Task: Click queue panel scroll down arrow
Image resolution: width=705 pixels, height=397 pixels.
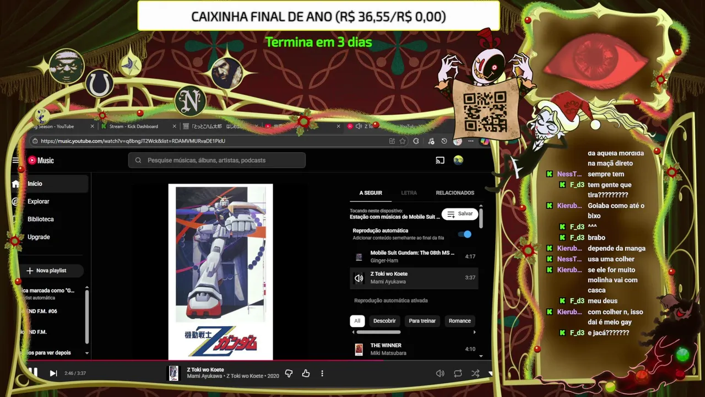Action: [x=481, y=356]
